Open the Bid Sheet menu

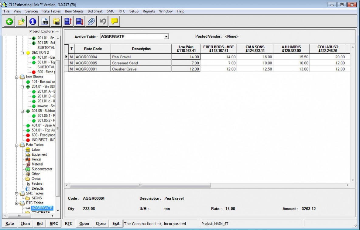pyautogui.click(x=95, y=11)
